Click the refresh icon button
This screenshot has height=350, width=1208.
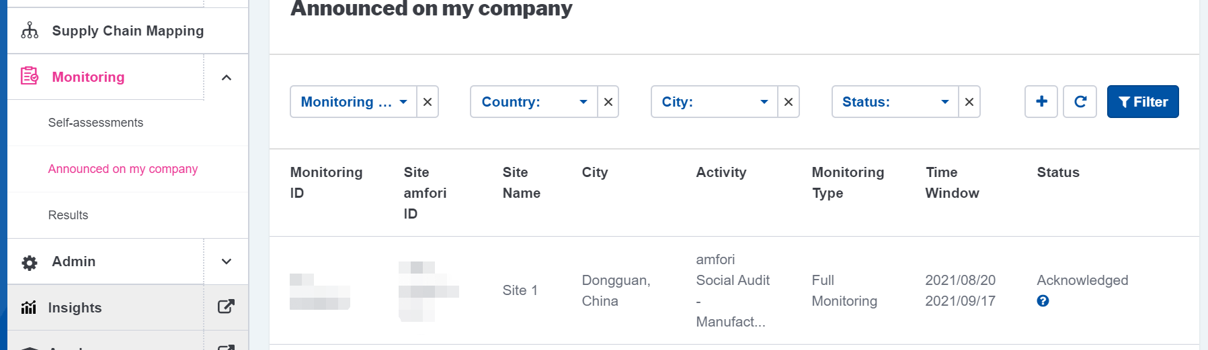[x=1080, y=102]
